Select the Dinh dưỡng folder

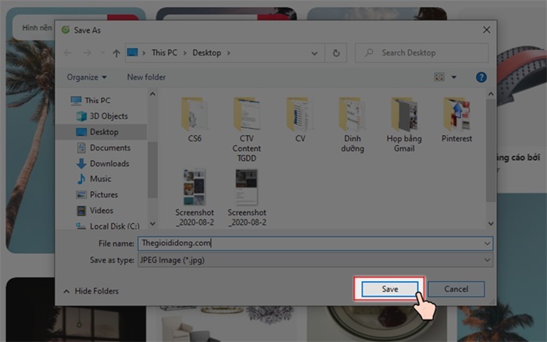point(352,125)
